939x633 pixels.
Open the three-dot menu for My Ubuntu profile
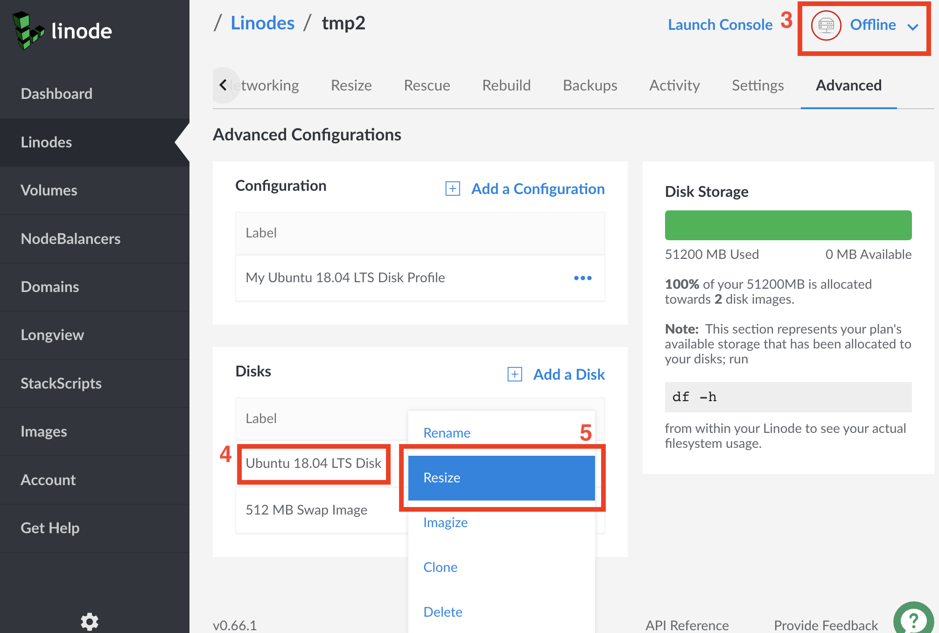click(x=583, y=278)
